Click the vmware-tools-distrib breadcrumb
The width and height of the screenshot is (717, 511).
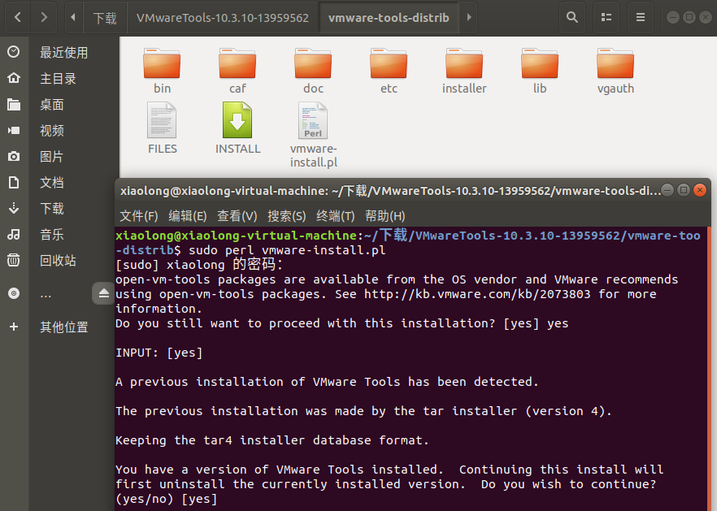tap(389, 18)
